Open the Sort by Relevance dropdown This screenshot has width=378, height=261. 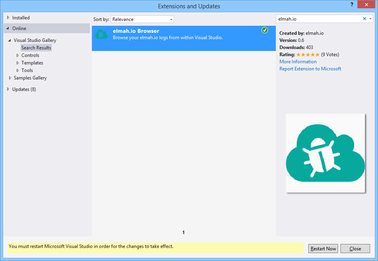pyautogui.click(x=172, y=19)
